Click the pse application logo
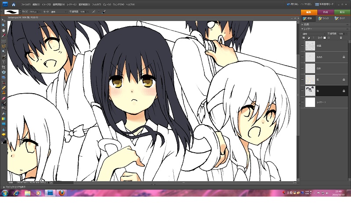The height and width of the screenshot is (203, 351). pyautogui.click(x=5, y=4)
